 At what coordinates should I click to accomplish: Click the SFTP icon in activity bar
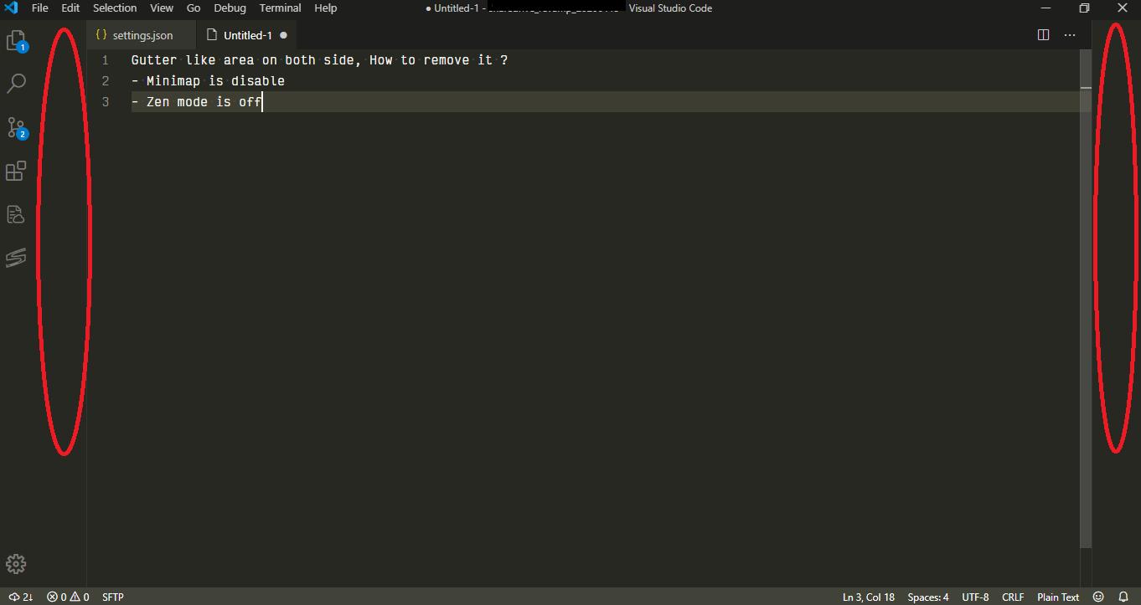tap(16, 257)
